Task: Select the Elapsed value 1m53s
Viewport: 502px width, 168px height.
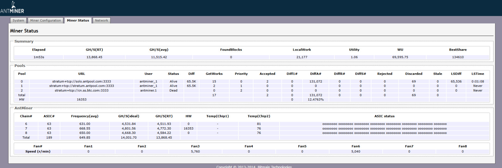Action: (39, 57)
